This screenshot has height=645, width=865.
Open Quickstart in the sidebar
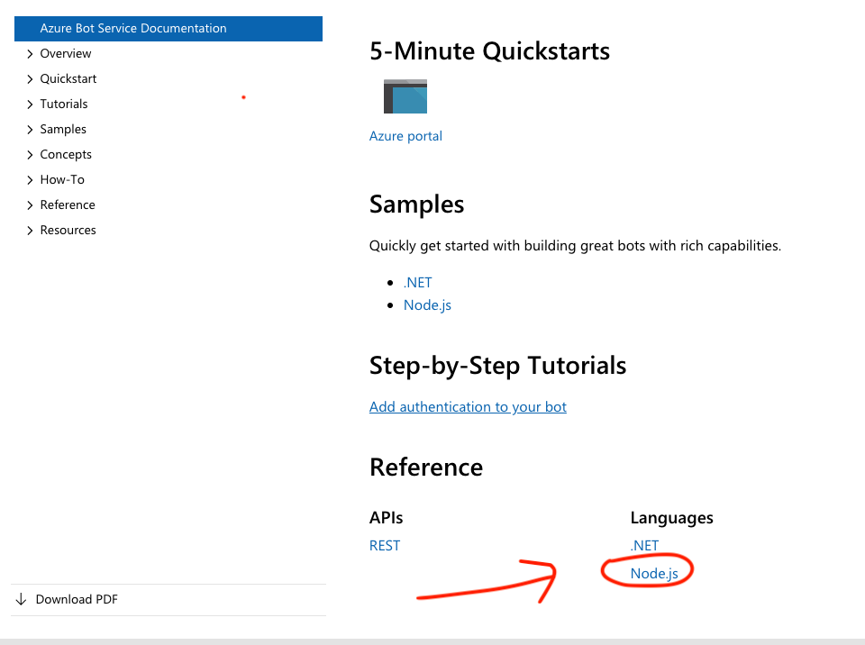click(x=68, y=79)
